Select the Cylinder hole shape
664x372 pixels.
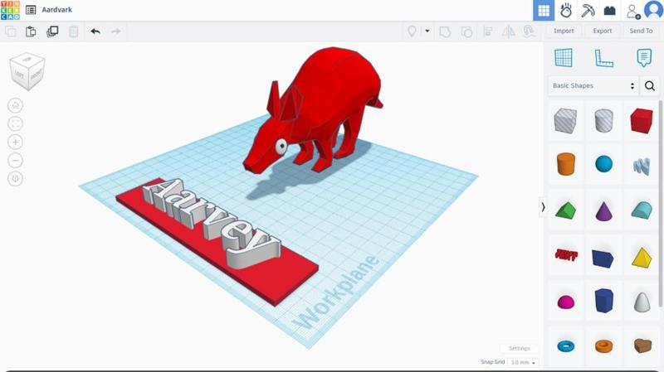(x=604, y=120)
